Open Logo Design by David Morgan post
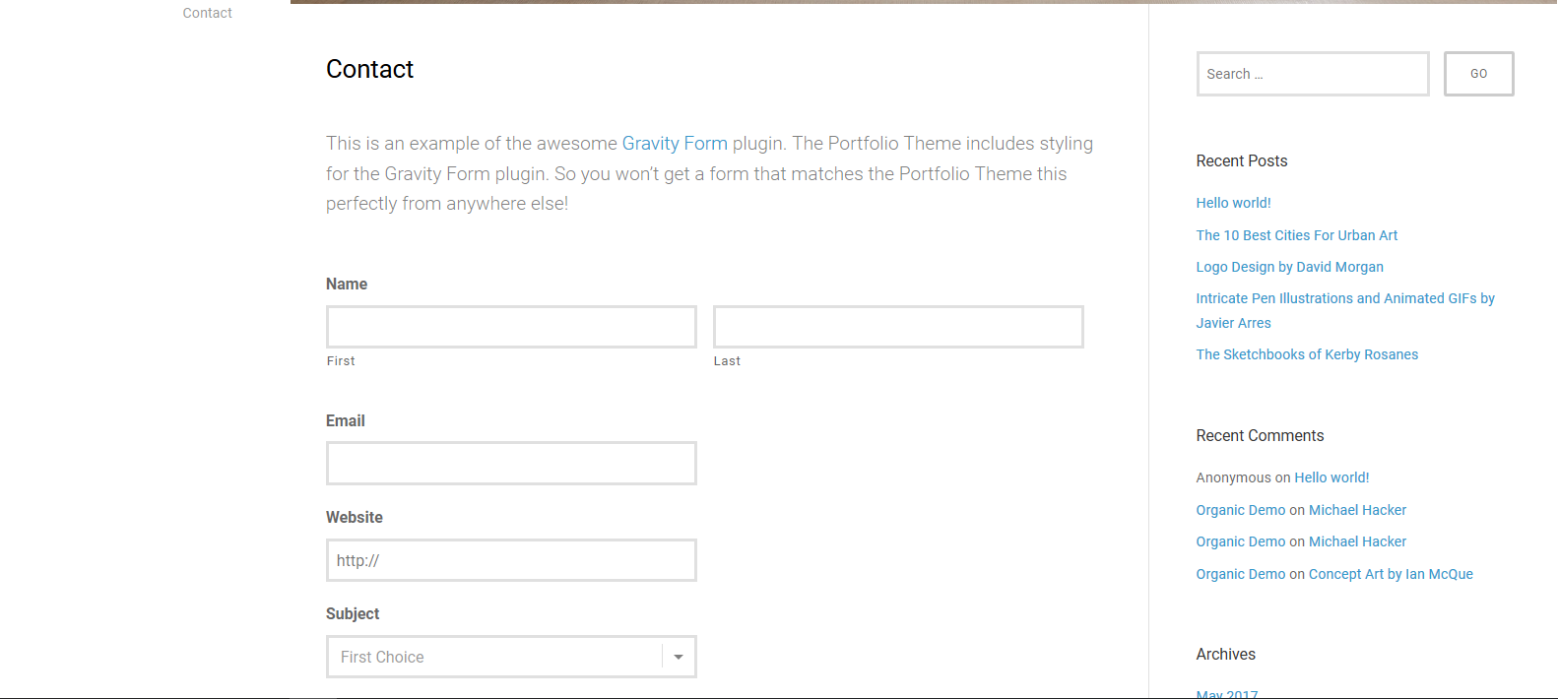Screen dimensions: 1558x699 1289,267
